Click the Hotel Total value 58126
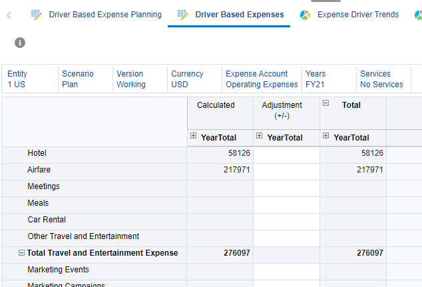 tap(372, 153)
